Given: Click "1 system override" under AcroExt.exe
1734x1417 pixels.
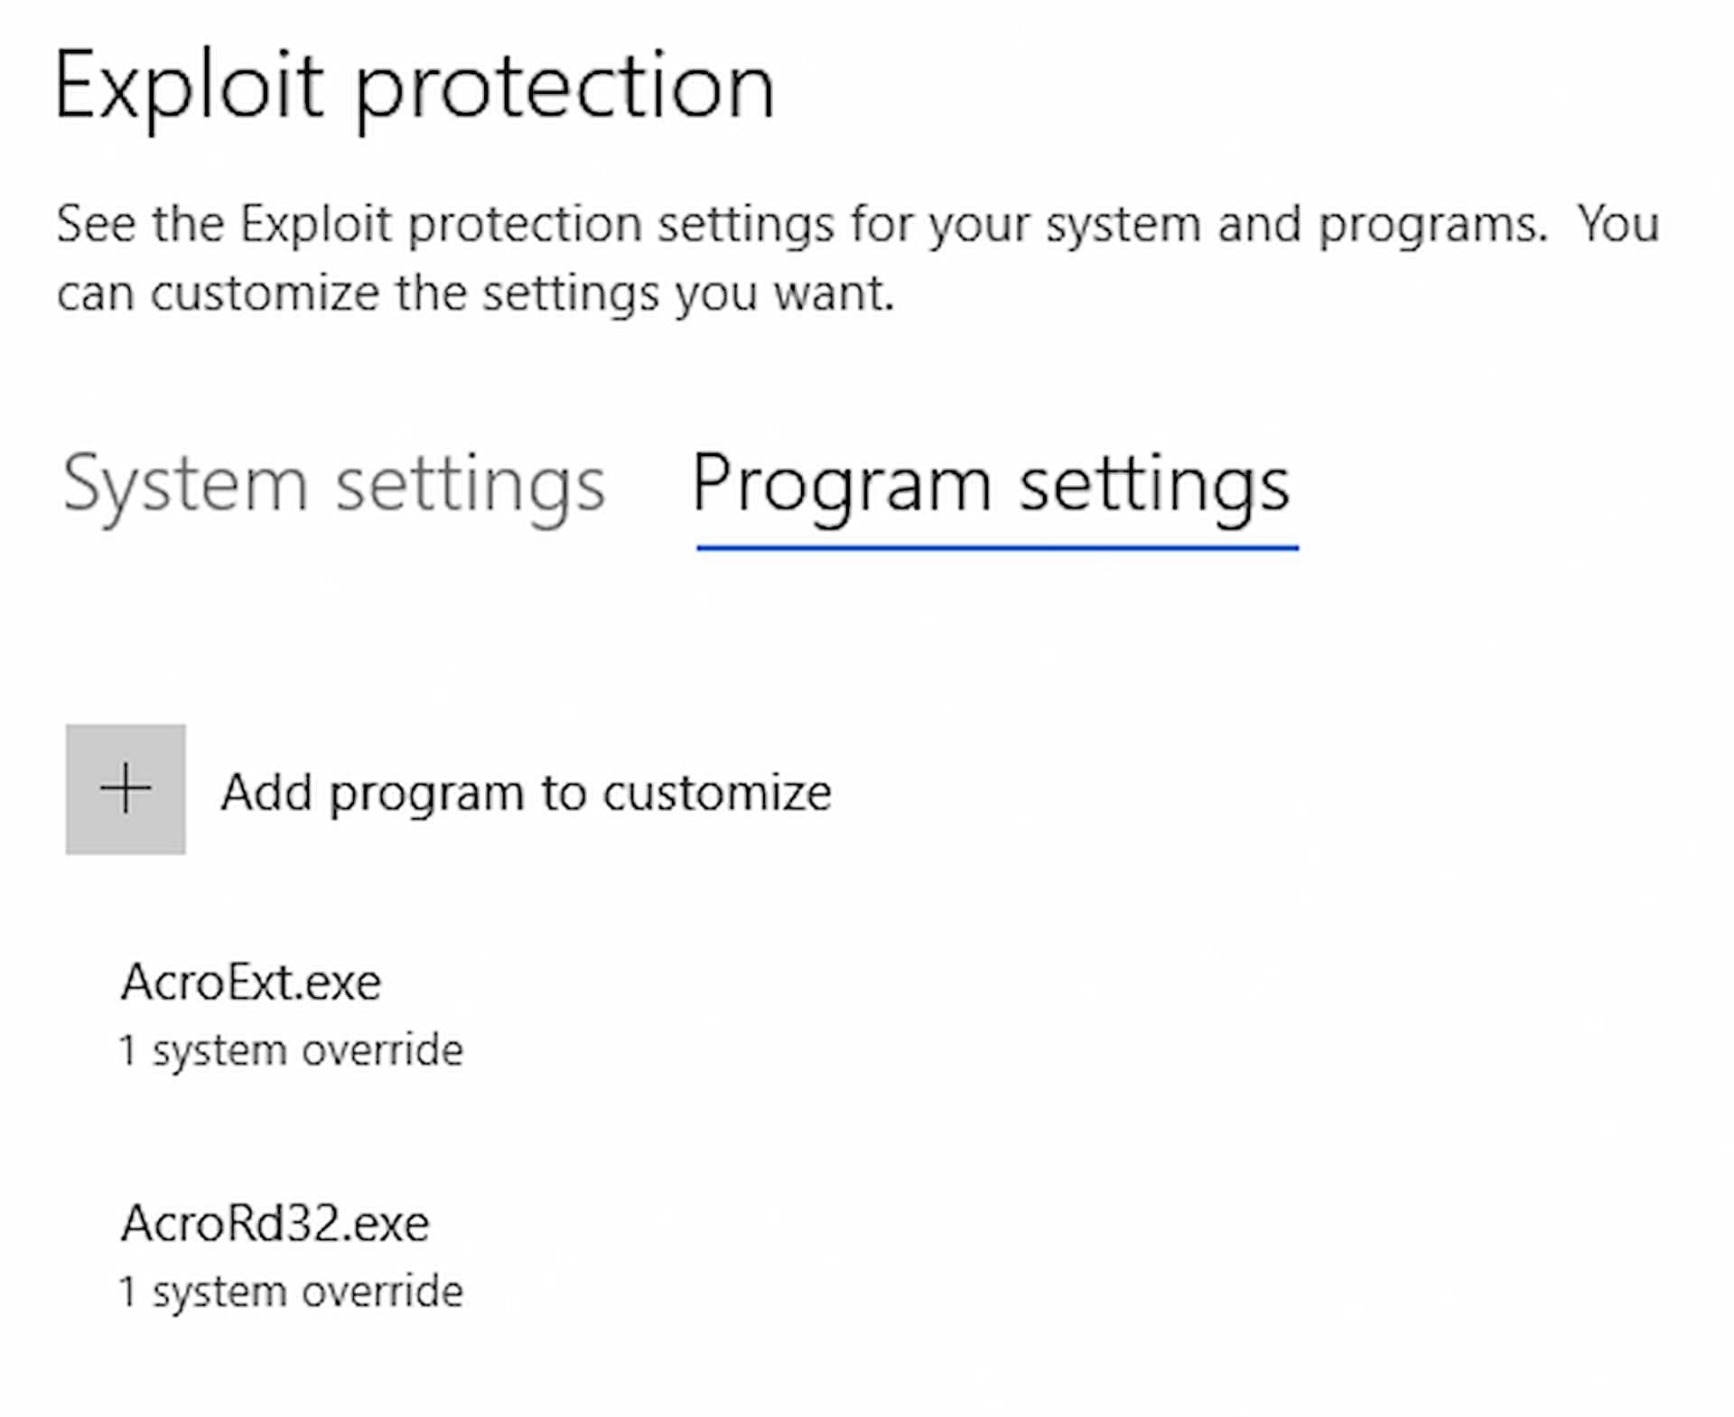Looking at the screenshot, I should point(291,1050).
